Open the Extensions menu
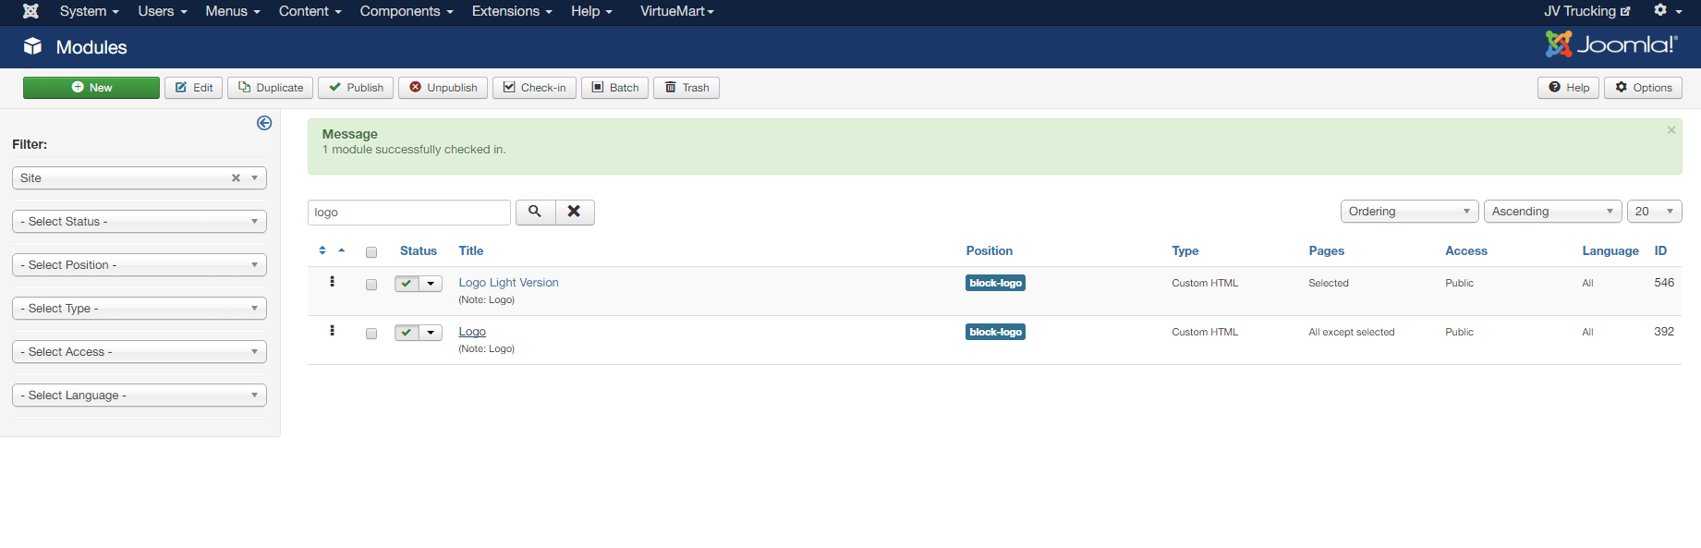This screenshot has width=1701, height=548. pyautogui.click(x=511, y=11)
